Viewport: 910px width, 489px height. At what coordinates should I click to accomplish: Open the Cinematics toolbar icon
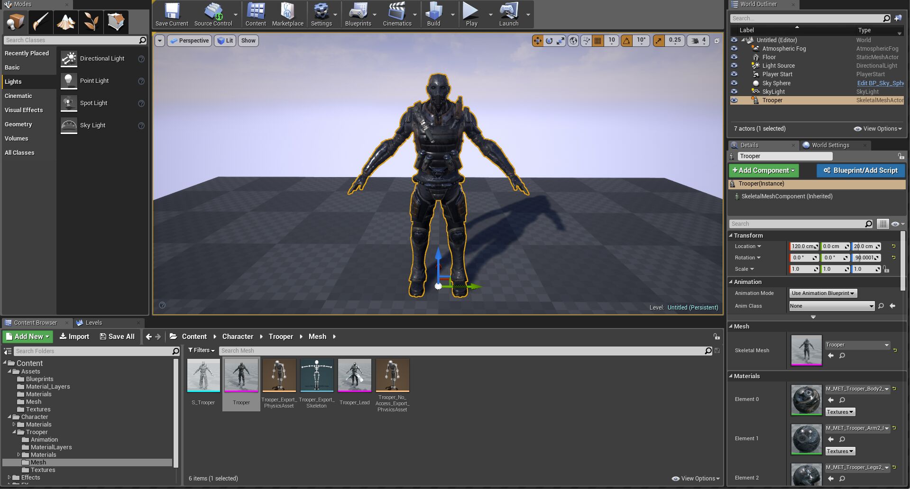(397, 14)
